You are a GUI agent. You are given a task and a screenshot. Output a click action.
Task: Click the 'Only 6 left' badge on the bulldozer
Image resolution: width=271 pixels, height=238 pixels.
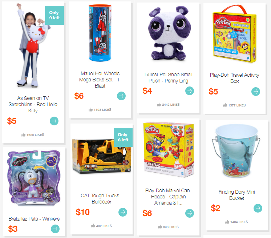coord(123,137)
